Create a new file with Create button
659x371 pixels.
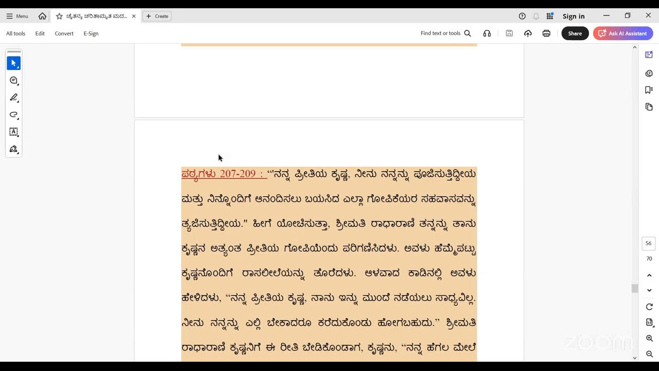[157, 16]
